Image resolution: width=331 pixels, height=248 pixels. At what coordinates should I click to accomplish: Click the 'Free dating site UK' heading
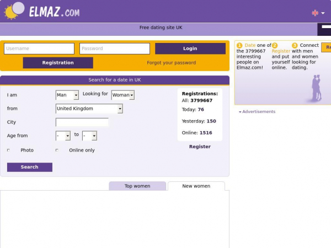pyautogui.click(x=161, y=28)
